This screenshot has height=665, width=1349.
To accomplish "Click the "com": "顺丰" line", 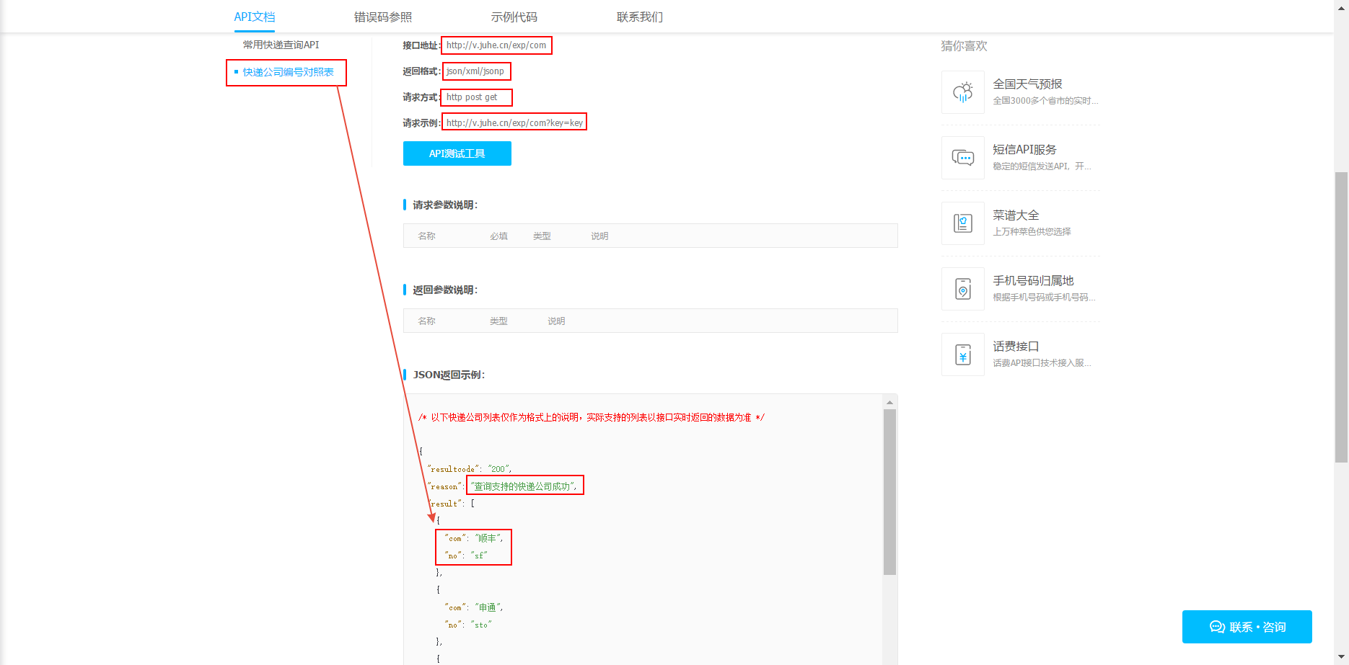I will [x=474, y=538].
